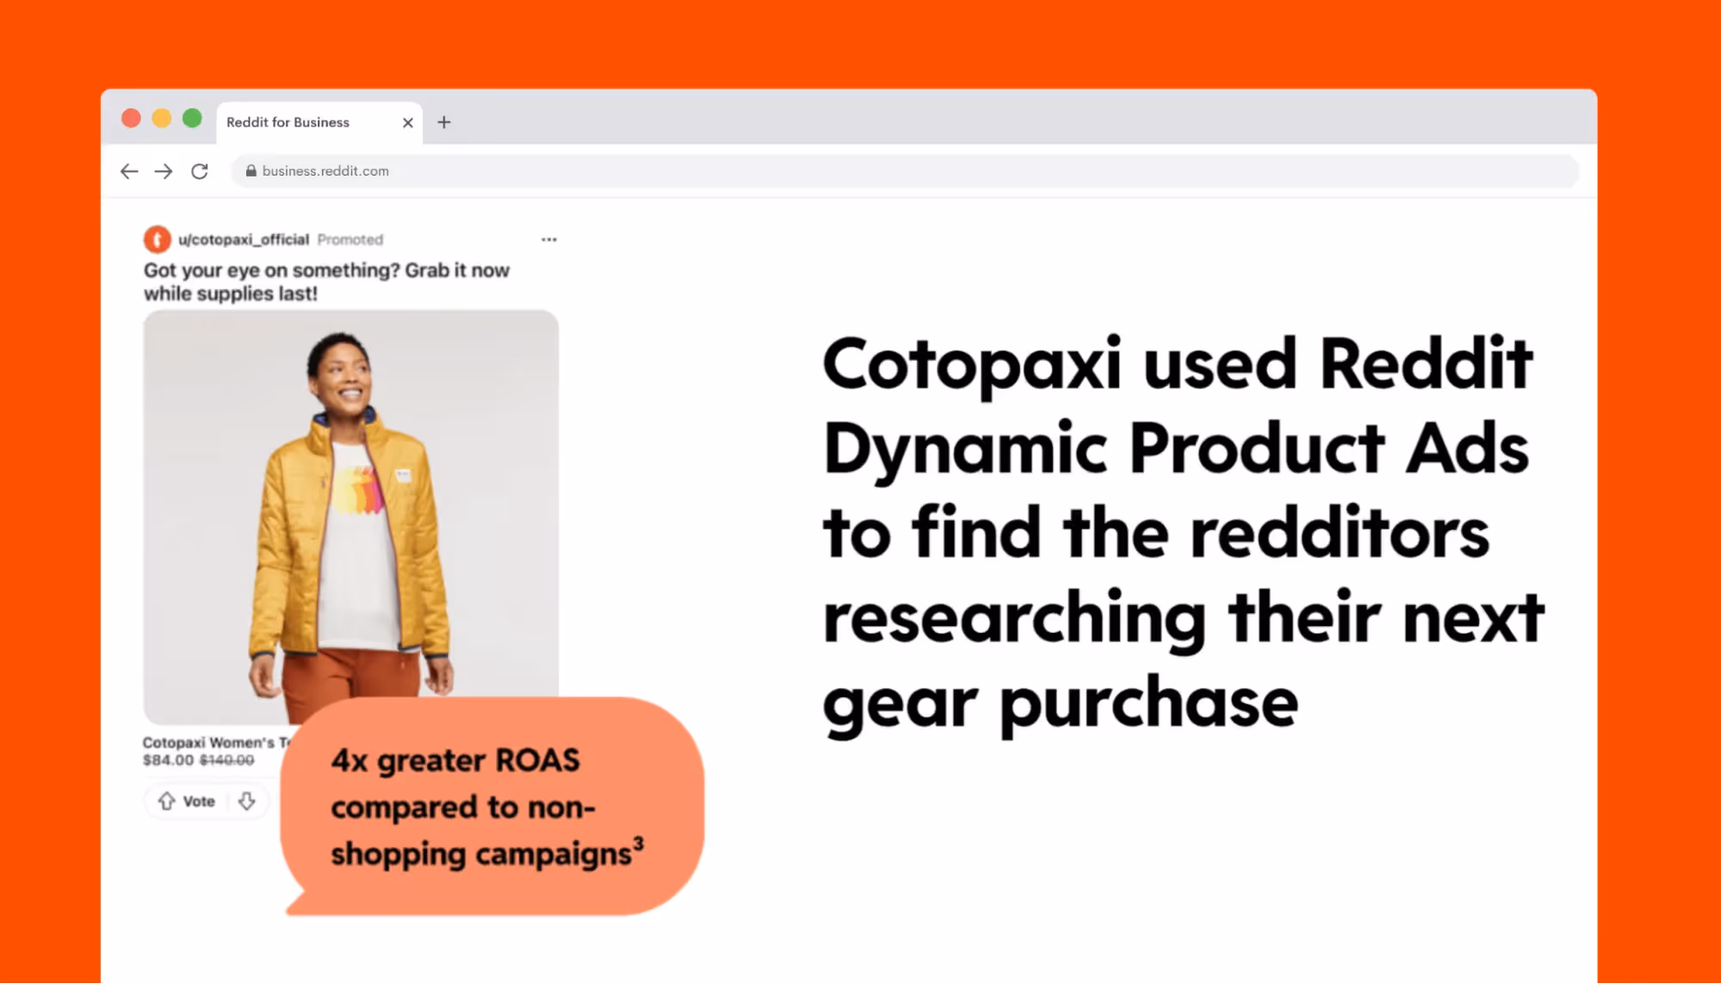The width and height of the screenshot is (1721, 984).
Task: Click the Promoted label next to the username
Action: (350, 239)
